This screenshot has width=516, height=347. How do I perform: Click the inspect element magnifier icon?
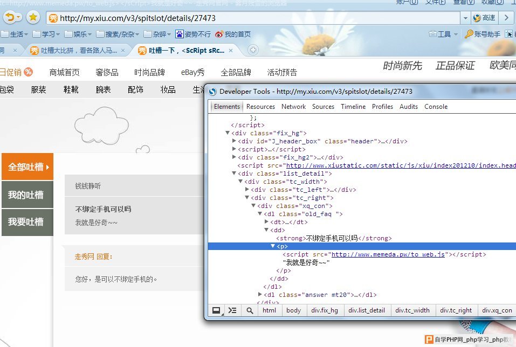click(x=250, y=310)
